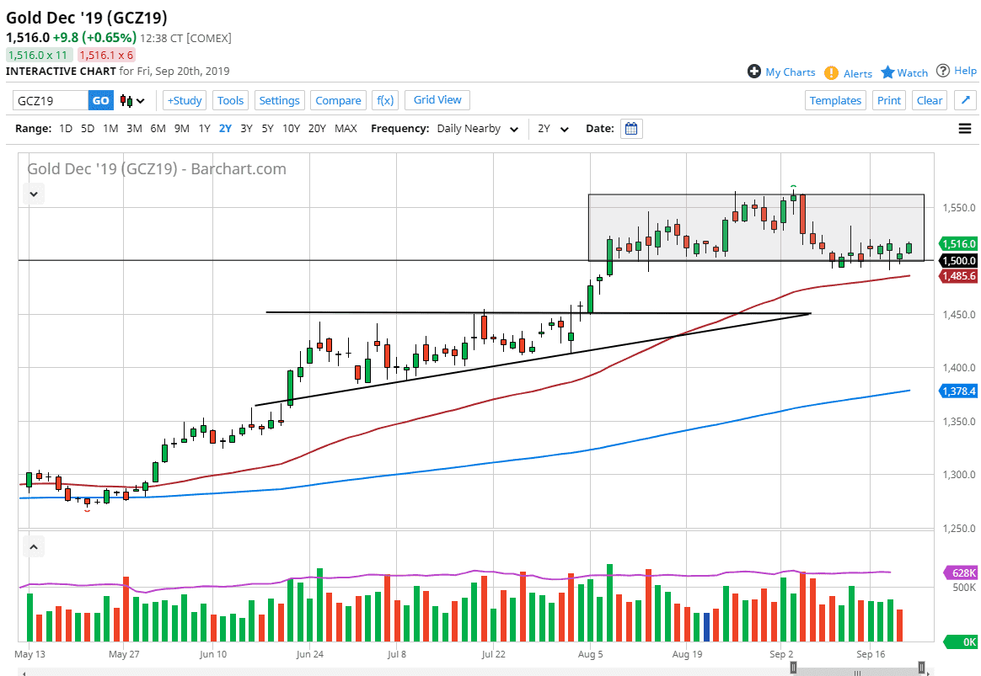Screen dimensions: 981x676
Task: Click the f(x) expressions button
Action: 385,100
